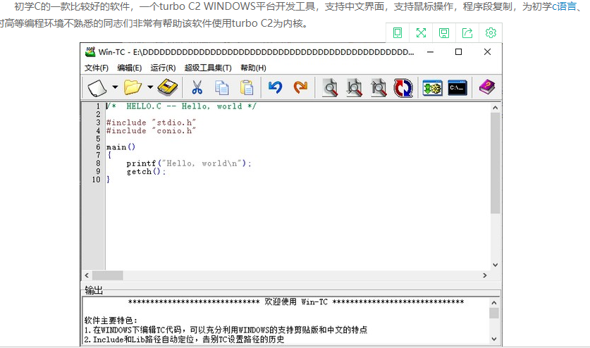Open the purple help book icon

[x=487, y=87]
